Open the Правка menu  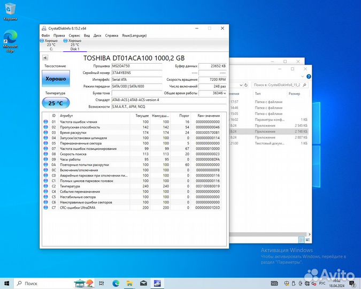[x=59, y=35]
